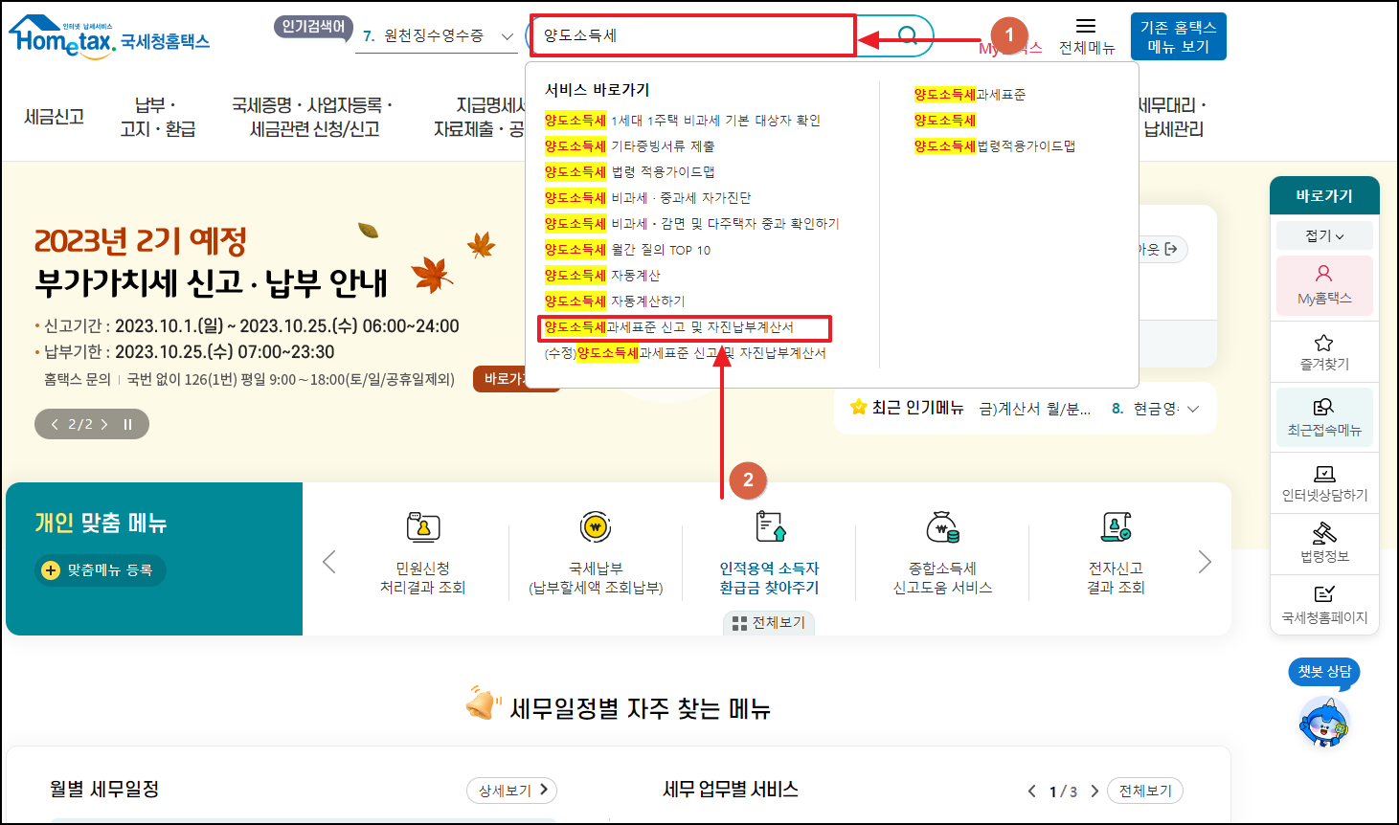Open the 챗봇 상담 mascot
This screenshot has height=825, width=1399.
tap(1324, 722)
